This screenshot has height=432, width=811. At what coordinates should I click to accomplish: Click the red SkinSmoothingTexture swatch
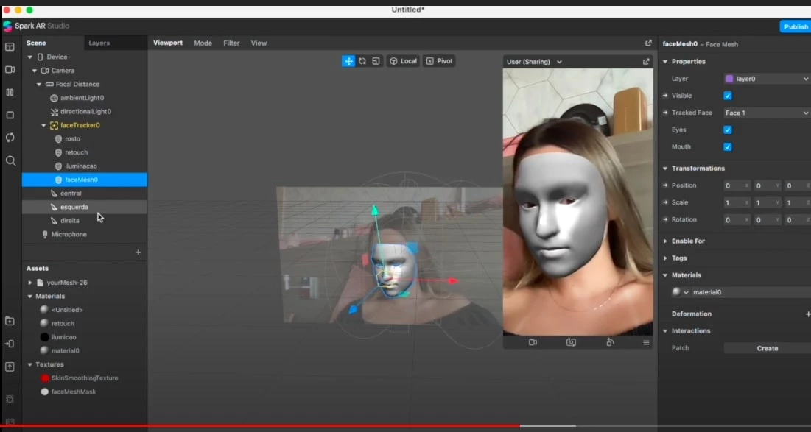point(43,378)
